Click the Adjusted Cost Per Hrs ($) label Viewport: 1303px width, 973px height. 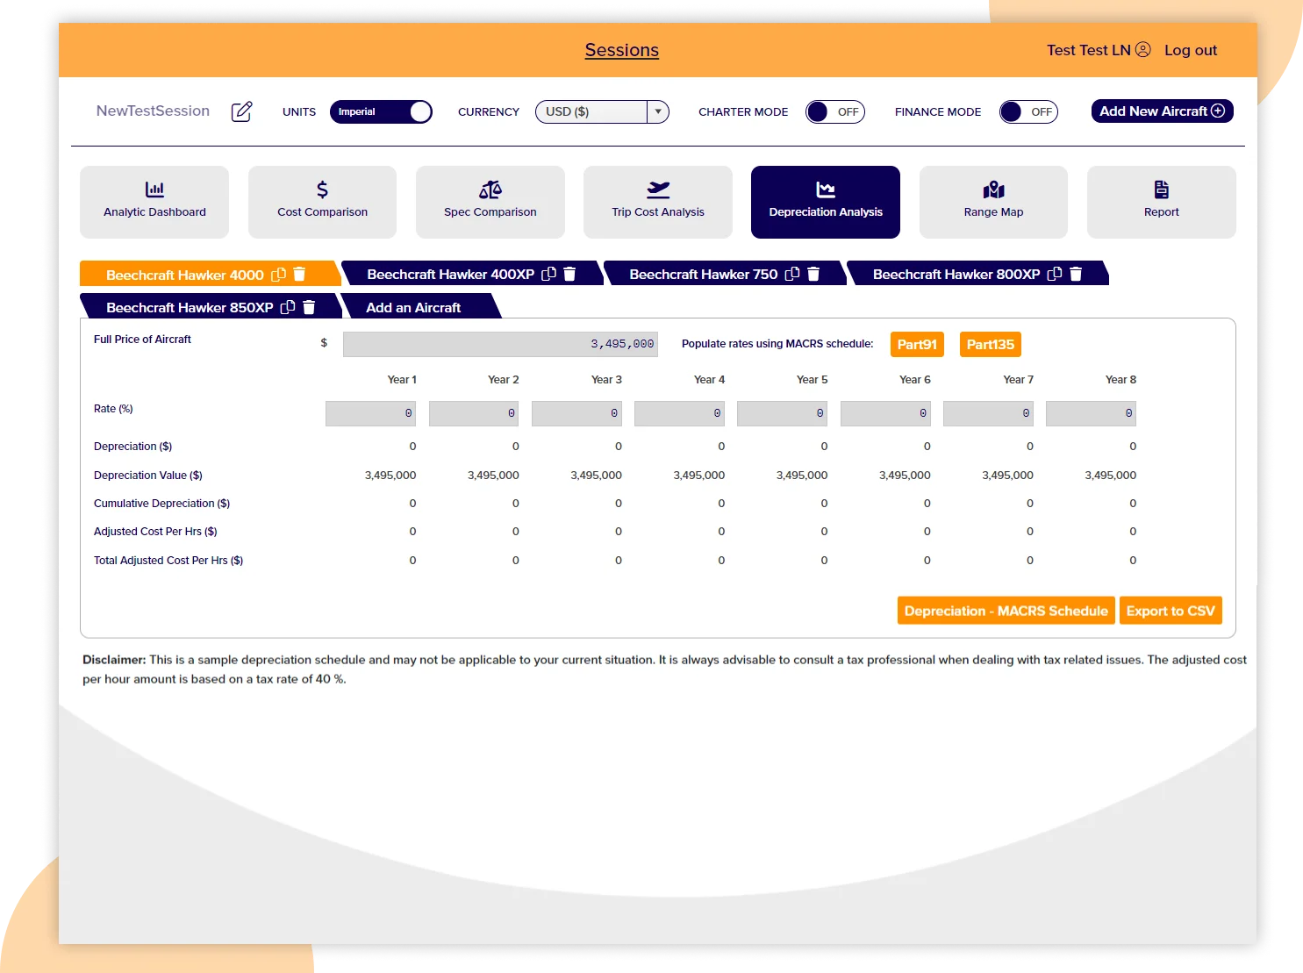click(x=155, y=531)
